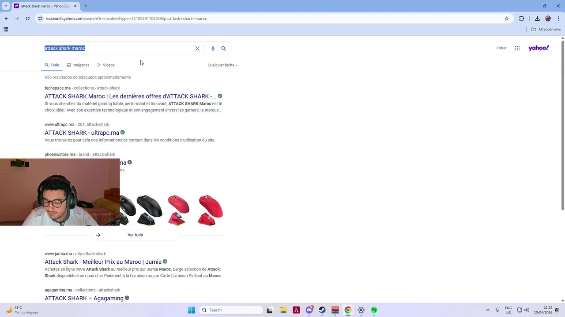Click the 'Ver todo' button

[x=135, y=235]
